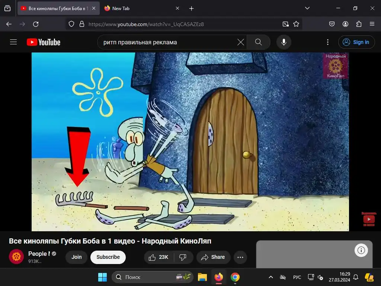Open the Copilot preview icon

(369, 277)
